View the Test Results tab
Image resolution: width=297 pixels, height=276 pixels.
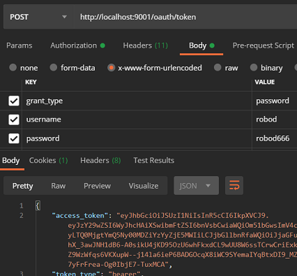[153, 160]
